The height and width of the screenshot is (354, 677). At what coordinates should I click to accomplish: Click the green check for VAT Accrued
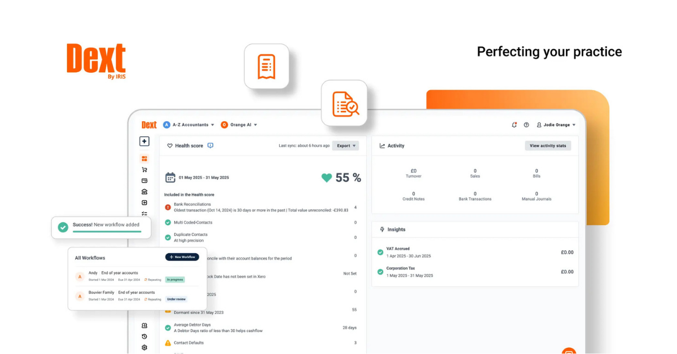click(380, 252)
